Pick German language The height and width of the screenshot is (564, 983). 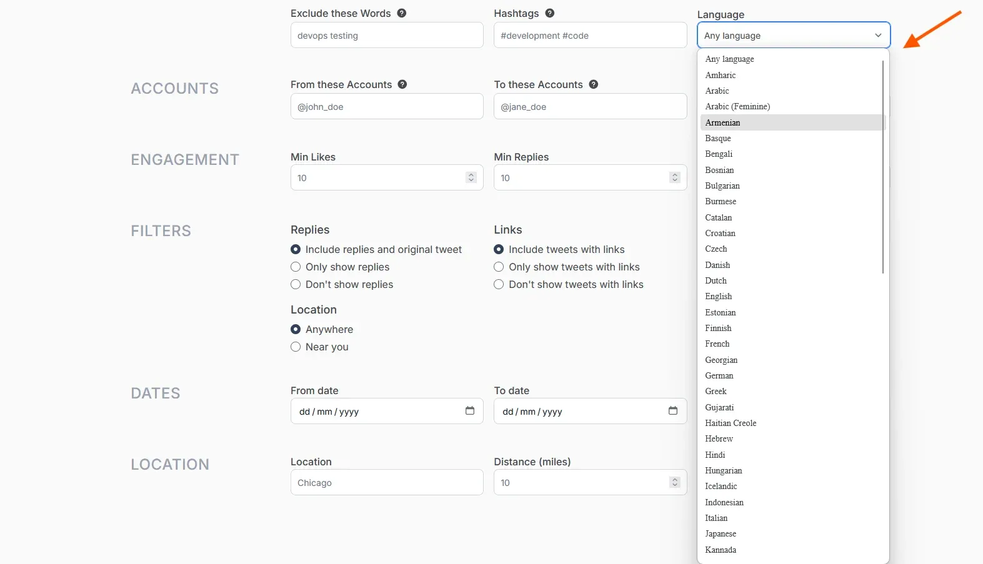792,375
